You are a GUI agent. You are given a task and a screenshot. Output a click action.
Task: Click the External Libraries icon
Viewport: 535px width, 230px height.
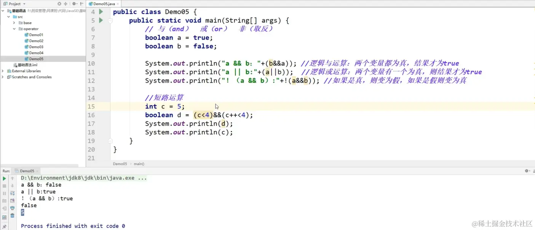point(9,71)
